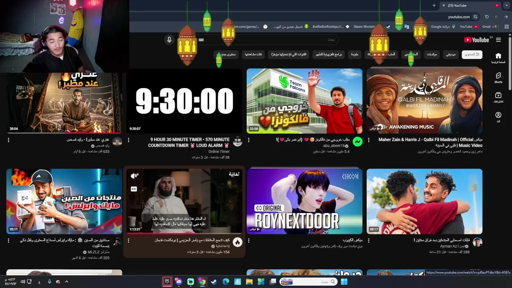Screen dimensions: 512x288
Task: Open Shorts from the sidebar
Action: click(498, 78)
